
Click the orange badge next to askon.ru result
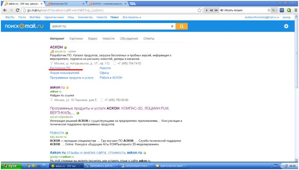(67, 88)
